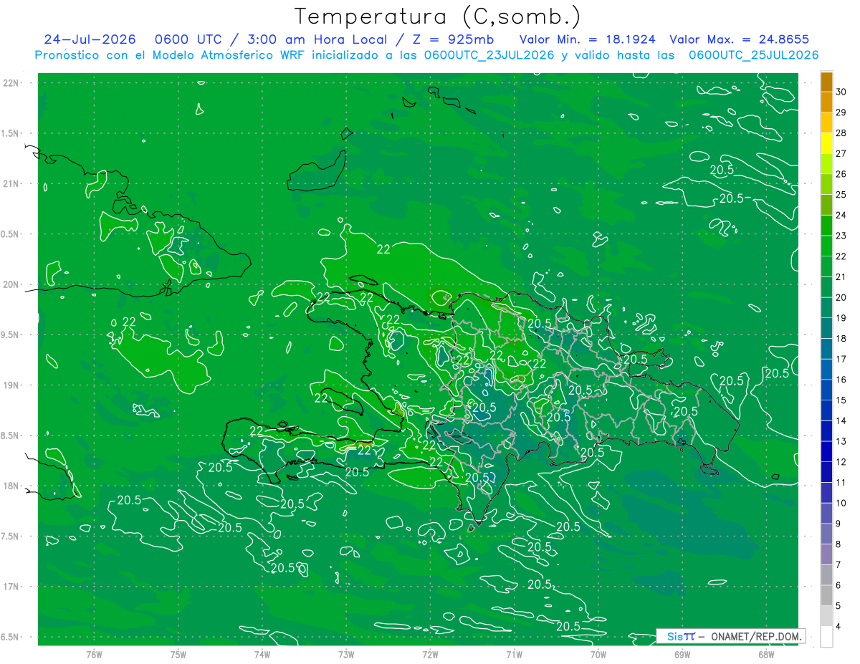The height and width of the screenshot is (664, 860).
Task: Click the '17N' latitude label
Action: (11, 587)
